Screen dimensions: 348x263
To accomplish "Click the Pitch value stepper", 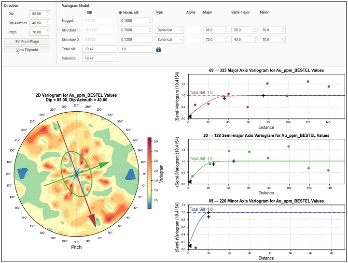I will coord(47,32).
